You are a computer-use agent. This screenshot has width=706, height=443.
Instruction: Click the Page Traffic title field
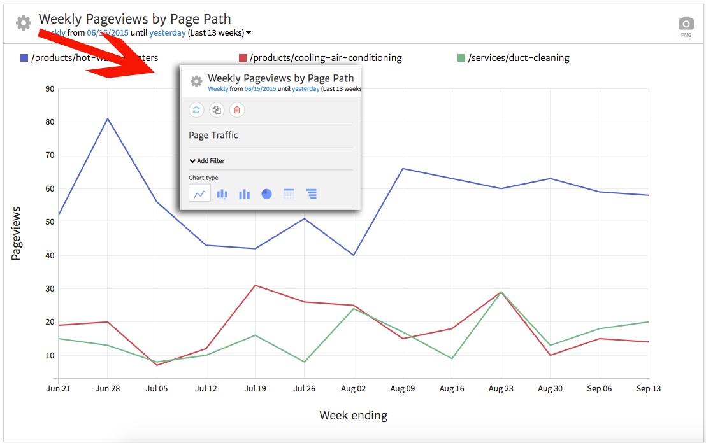point(213,136)
